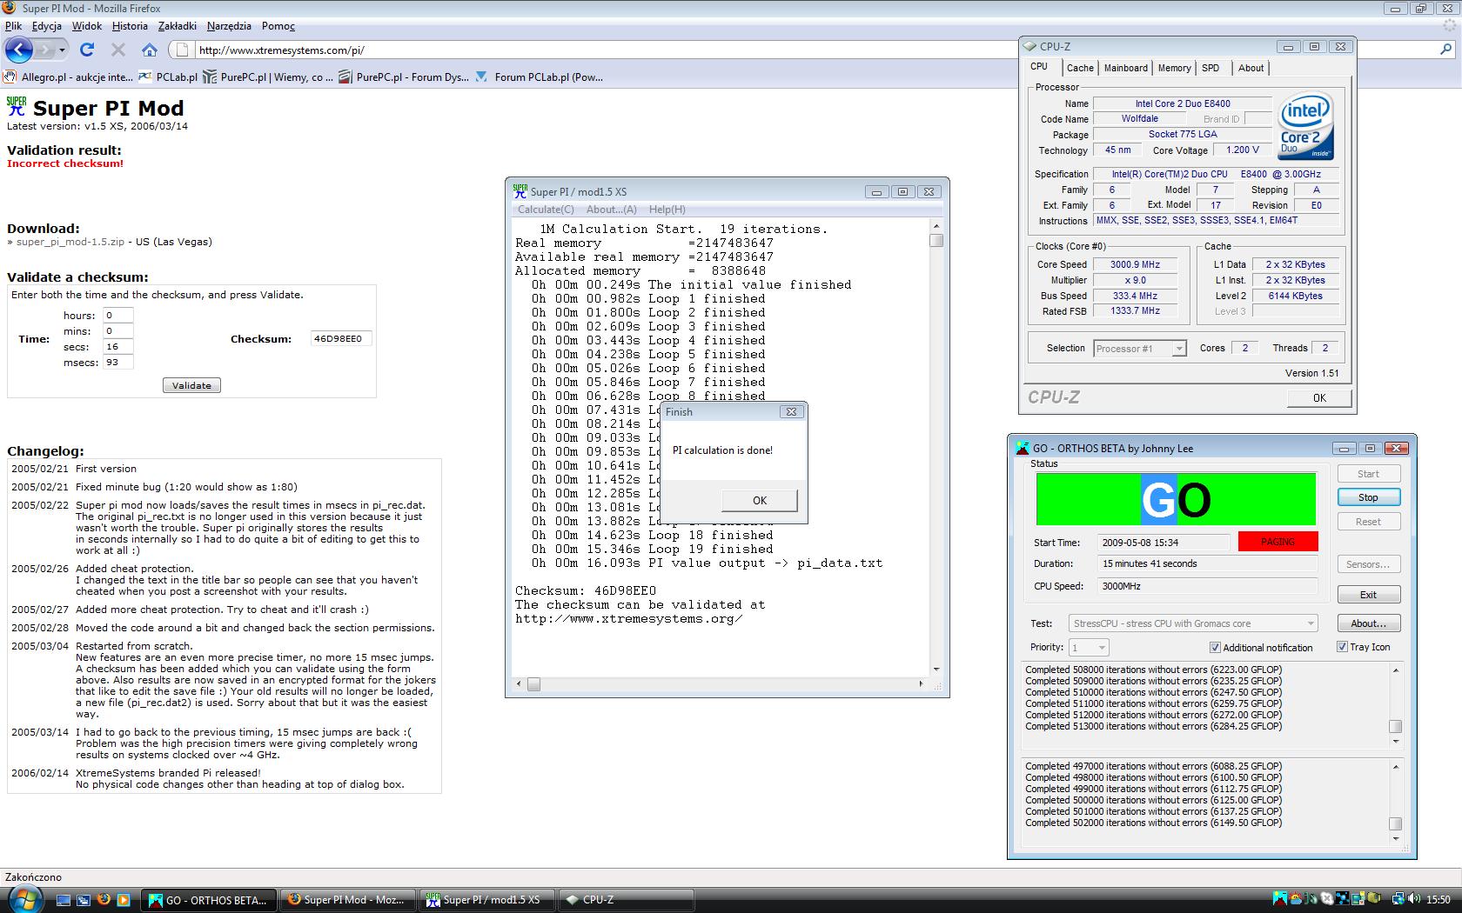Open Help(H) menu in Super PI
1462x913 pixels.
tap(667, 210)
